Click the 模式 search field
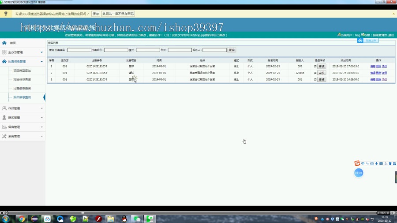This screenshot has width=397, height=223. (148, 50)
